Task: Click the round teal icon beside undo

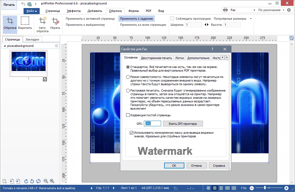Action: click(x=29, y=4)
